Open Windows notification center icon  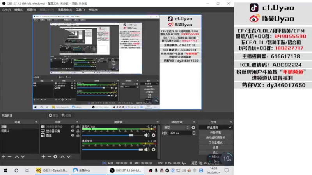coord(227,170)
